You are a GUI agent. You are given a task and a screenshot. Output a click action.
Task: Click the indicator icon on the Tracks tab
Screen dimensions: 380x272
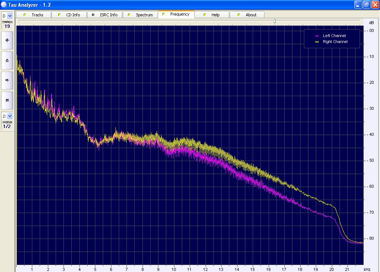(25, 15)
